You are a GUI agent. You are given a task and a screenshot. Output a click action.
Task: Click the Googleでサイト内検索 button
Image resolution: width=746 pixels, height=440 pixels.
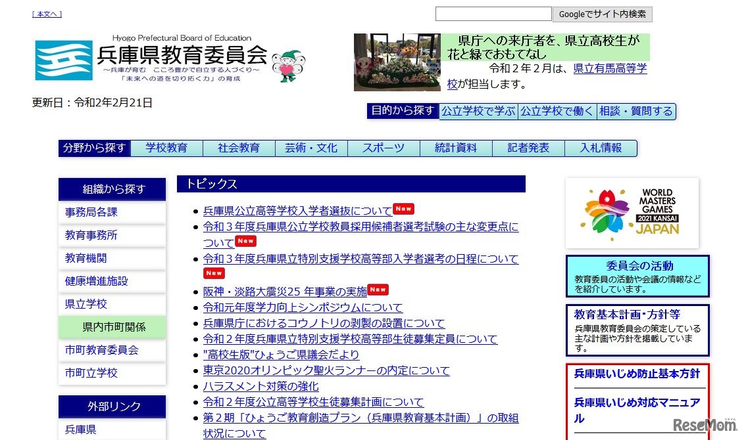[x=602, y=13]
